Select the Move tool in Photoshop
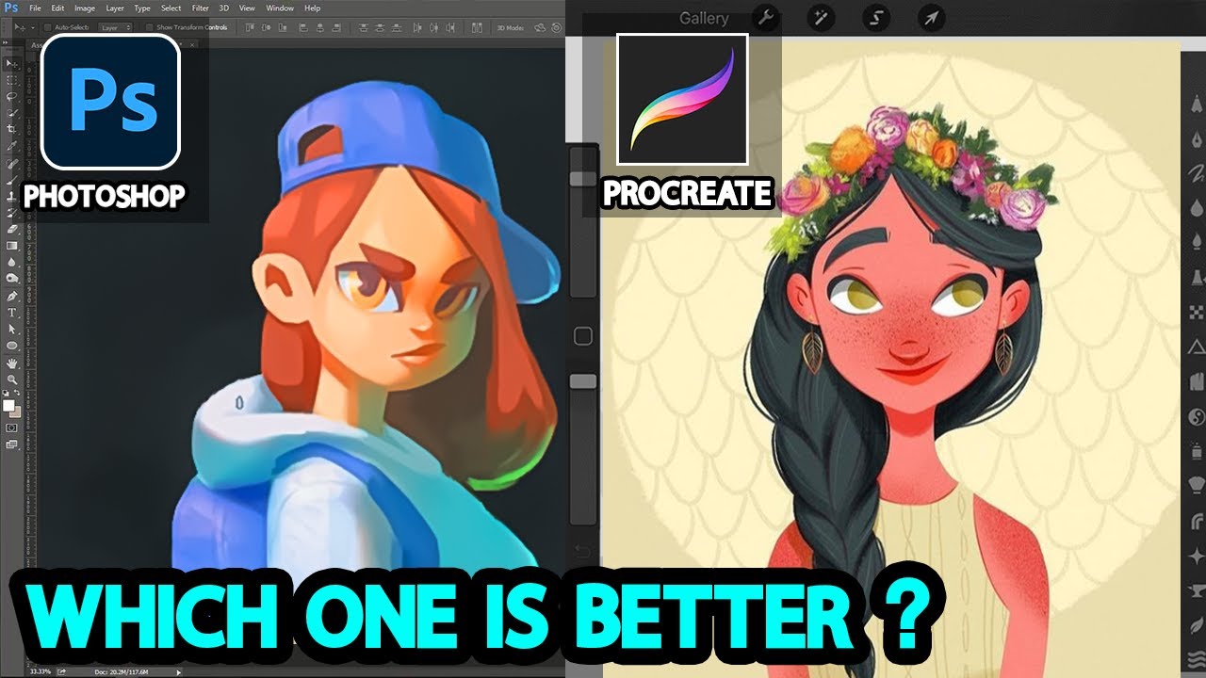Viewport: 1206px width, 678px height. pyautogui.click(x=12, y=64)
